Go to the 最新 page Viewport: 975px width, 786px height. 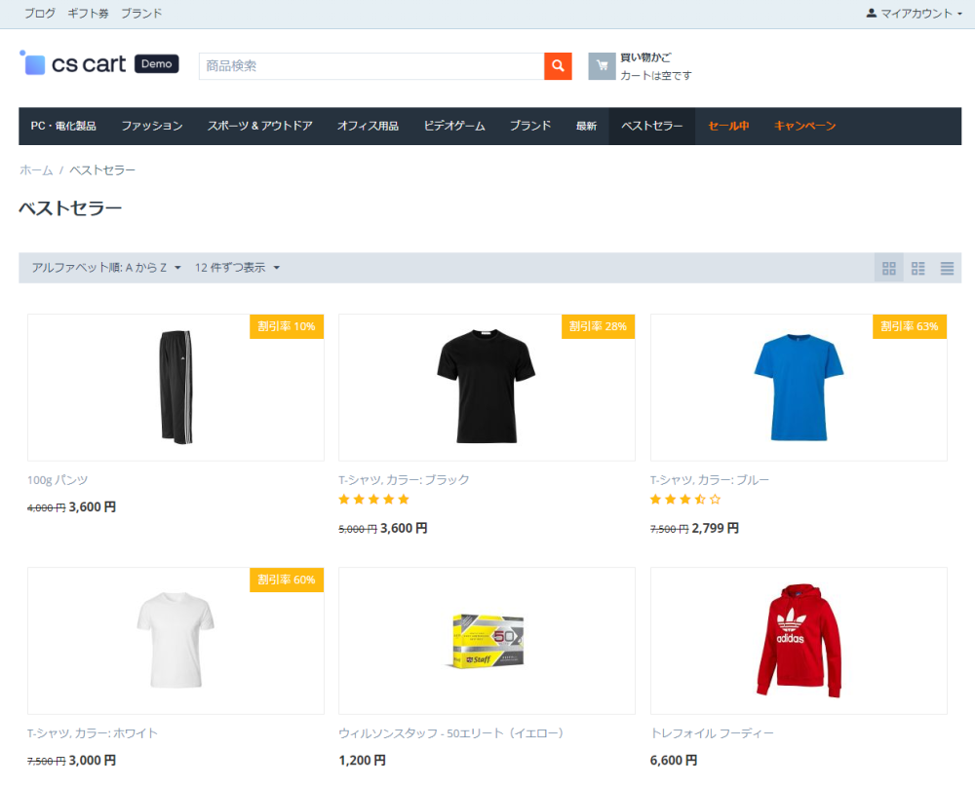point(586,127)
